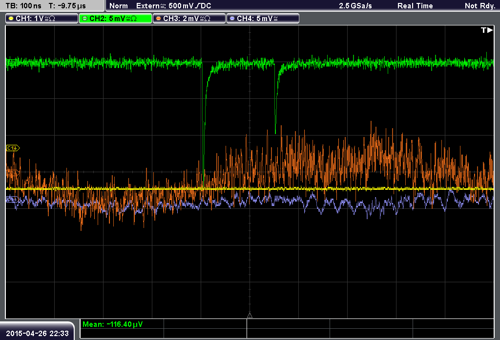Click the empty measurement cell next to Mean
This screenshot has width=500, height=340.
pos(205,324)
